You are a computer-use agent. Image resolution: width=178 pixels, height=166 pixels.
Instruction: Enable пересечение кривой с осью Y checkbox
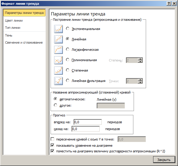coord(52,139)
